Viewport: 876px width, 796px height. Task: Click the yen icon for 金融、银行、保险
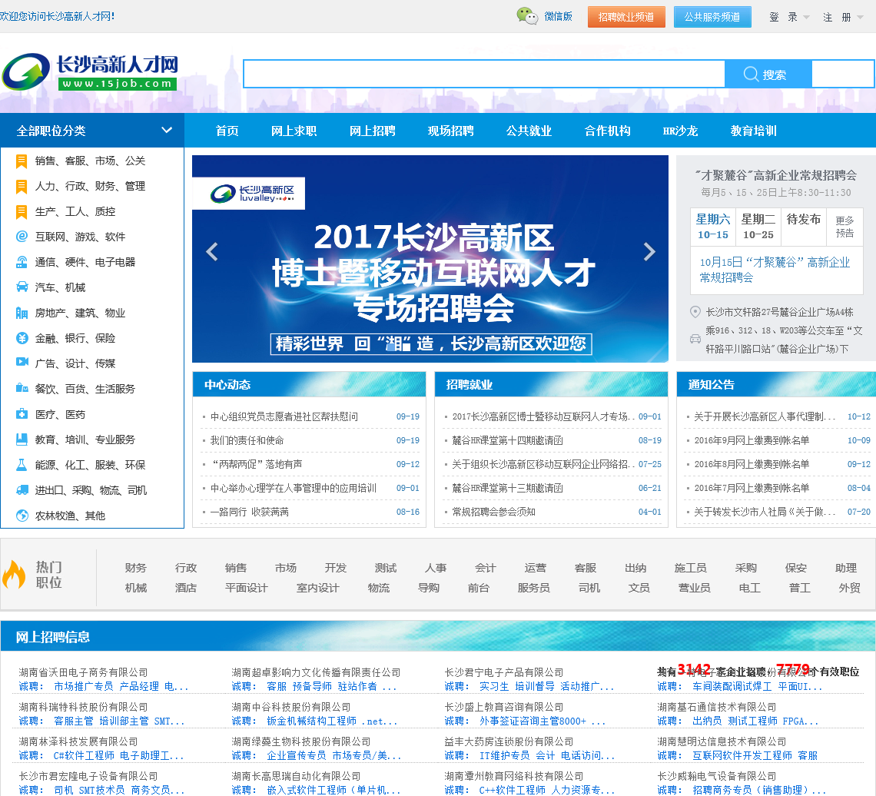pos(22,338)
